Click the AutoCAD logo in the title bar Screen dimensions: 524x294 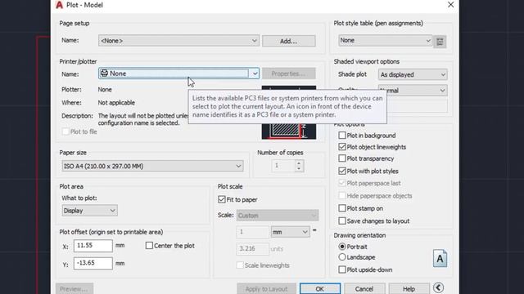59,5
